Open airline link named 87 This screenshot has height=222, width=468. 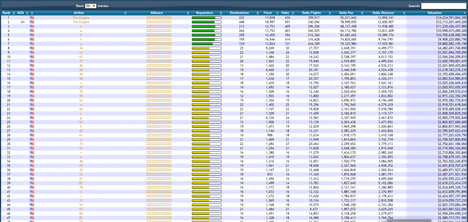[x=81, y=182]
